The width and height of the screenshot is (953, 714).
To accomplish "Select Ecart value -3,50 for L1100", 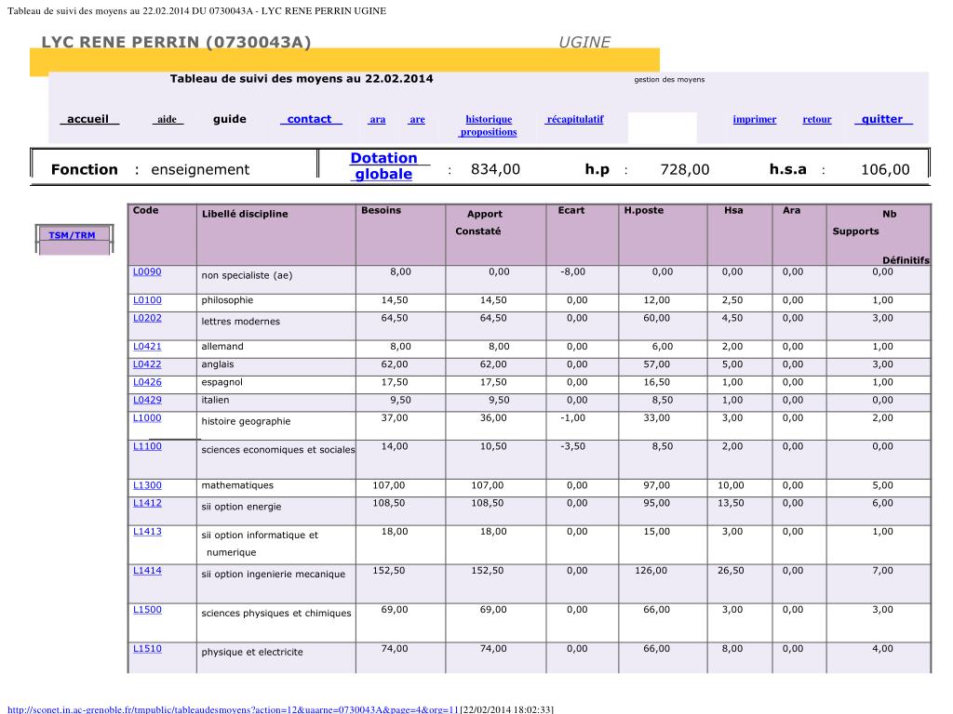I will [572, 446].
